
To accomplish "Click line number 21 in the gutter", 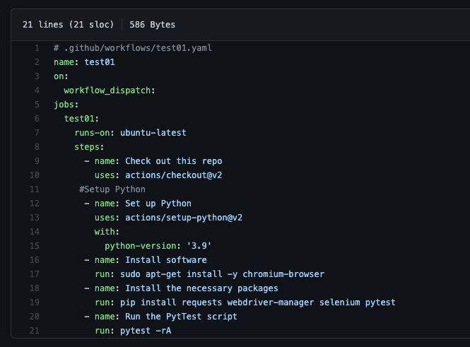I will pos(35,331).
